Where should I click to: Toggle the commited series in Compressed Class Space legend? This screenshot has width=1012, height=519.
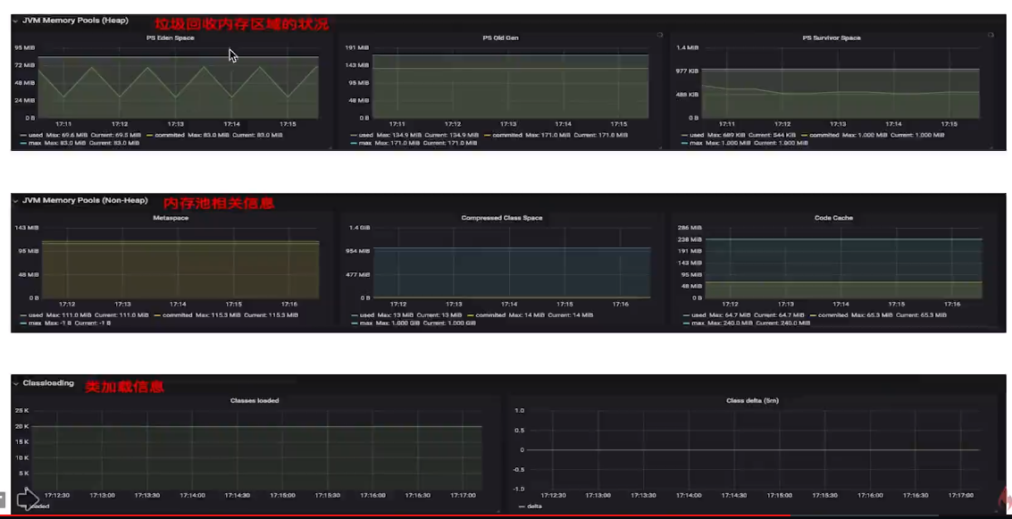point(490,315)
